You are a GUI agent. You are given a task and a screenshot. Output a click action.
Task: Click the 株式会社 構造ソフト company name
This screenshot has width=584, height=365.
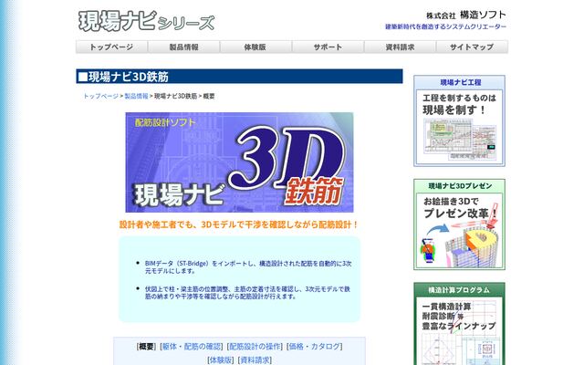point(466,15)
